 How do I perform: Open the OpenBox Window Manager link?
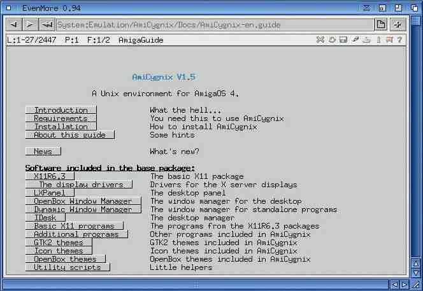tap(83, 201)
